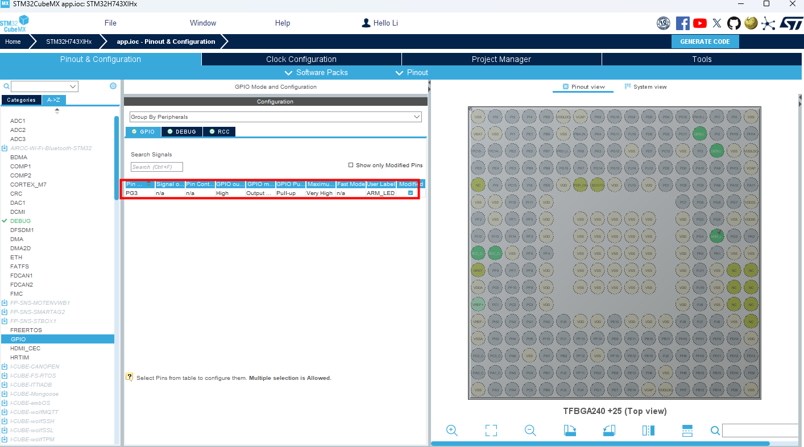The height and width of the screenshot is (447, 804).
Task: Click the GENERATE CODE button
Action: pyautogui.click(x=705, y=42)
